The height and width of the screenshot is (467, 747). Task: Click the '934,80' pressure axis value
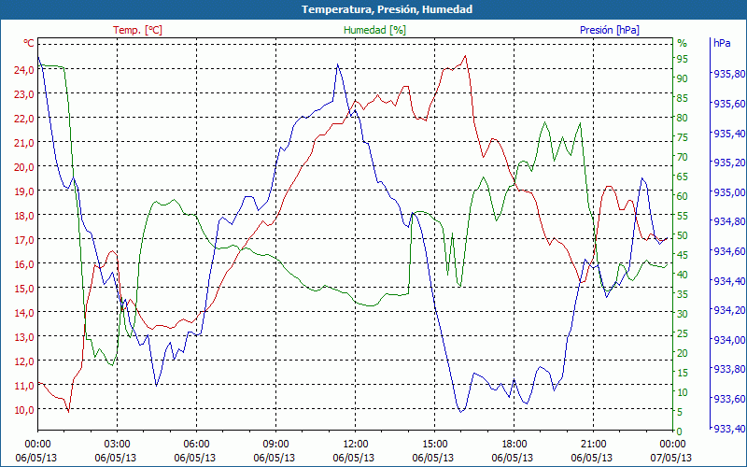(x=729, y=221)
